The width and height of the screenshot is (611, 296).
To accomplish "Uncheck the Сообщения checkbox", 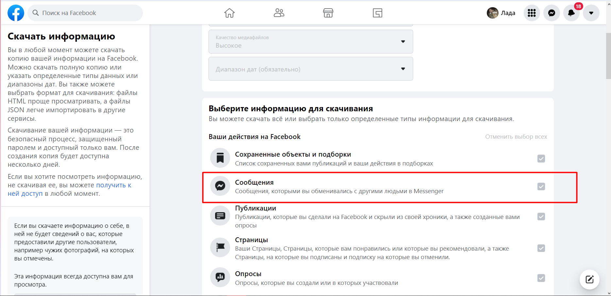I will 541,186.
